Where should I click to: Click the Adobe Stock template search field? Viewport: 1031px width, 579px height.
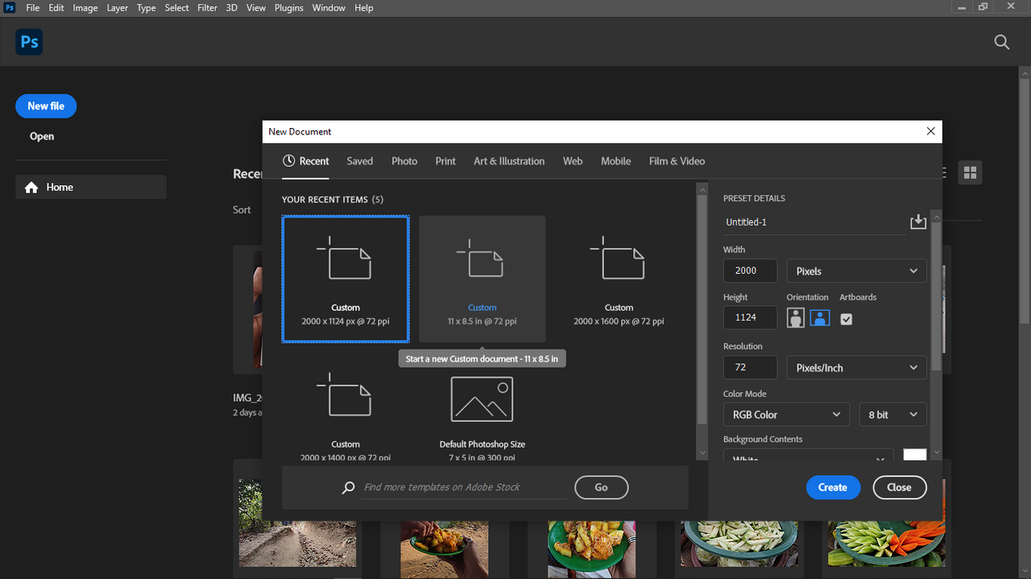[463, 487]
